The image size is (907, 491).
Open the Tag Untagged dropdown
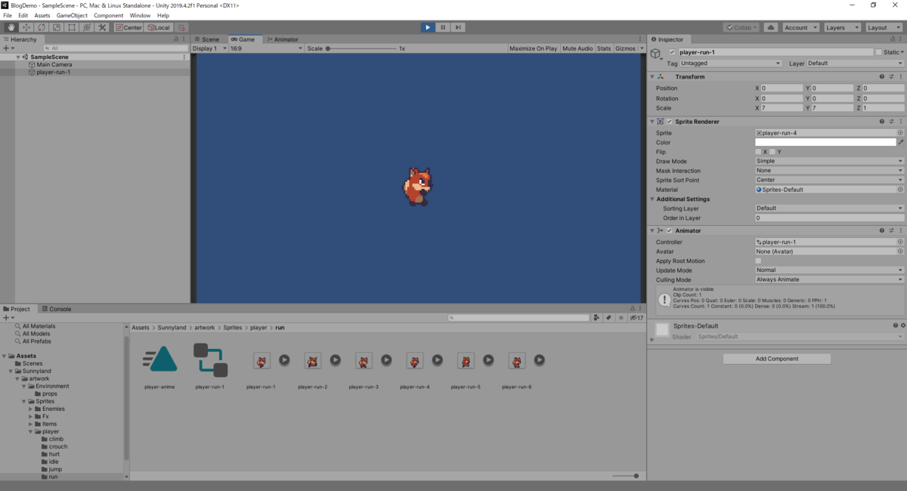click(x=732, y=63)
